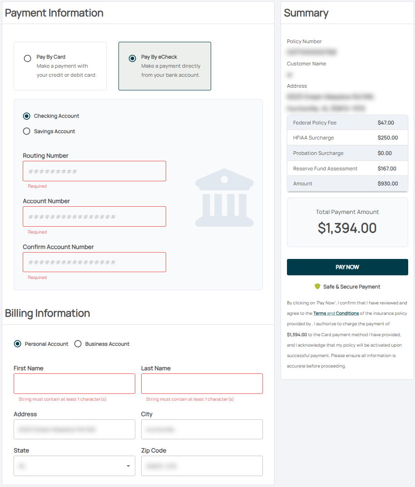Click the bank building icon
Image resolution: width=415 pixels, height=487 pixels.
point(224,197)
